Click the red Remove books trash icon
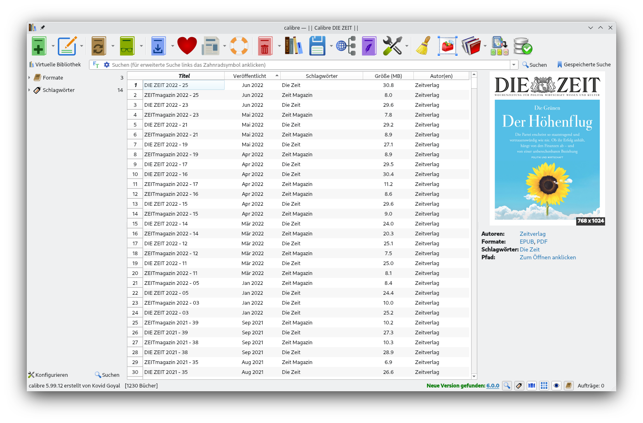Image resolution: width=643 pixels, height=423 pixels. point(265,46)
